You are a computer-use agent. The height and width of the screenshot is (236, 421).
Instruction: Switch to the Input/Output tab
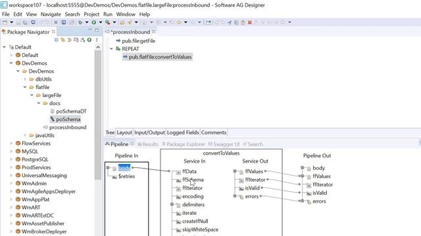tap(149, 132)
